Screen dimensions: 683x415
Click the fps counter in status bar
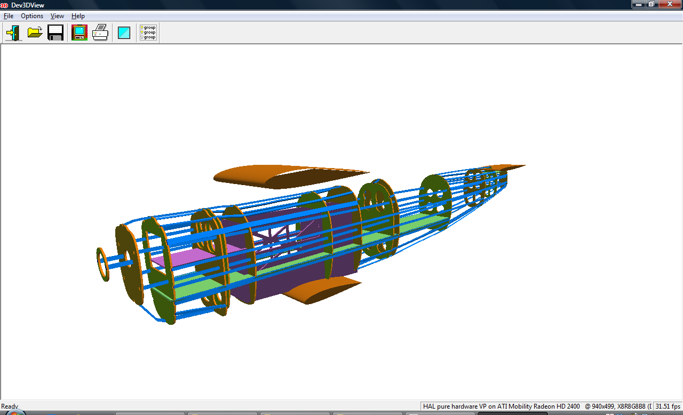668,406
